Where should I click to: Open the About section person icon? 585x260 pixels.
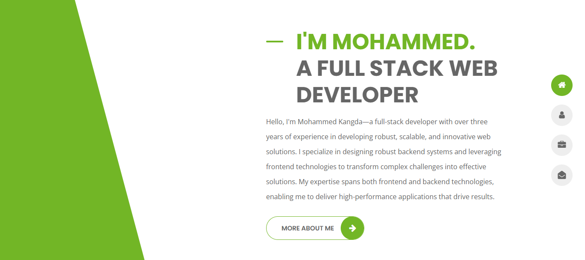pyautogui.click(x=561, y=115)
